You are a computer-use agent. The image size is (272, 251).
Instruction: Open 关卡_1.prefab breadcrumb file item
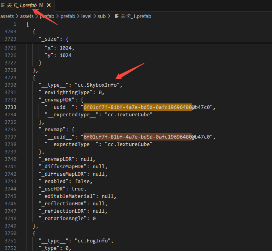(x=136, y=16)
